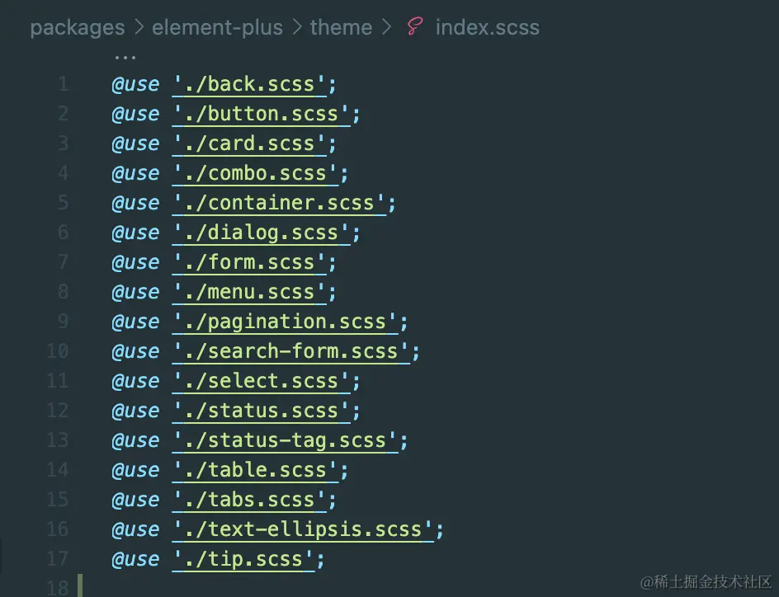Click the ellipsis above line 1

click(125, 58)
